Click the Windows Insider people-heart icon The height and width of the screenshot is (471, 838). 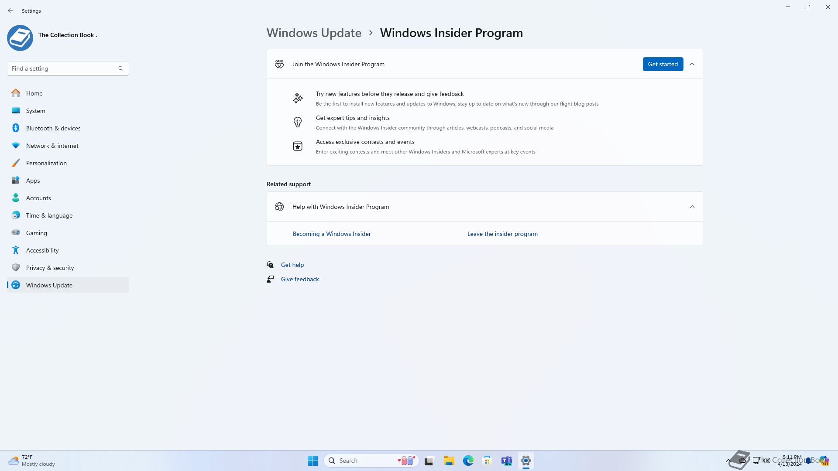click(x=279, y=64)
